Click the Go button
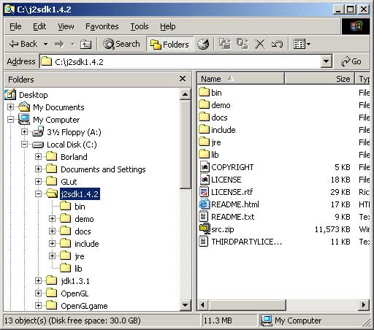The height and width of the screenshot is (330, 374). pos(351,62)
